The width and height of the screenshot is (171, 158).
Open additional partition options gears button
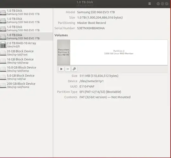point(74,69)
